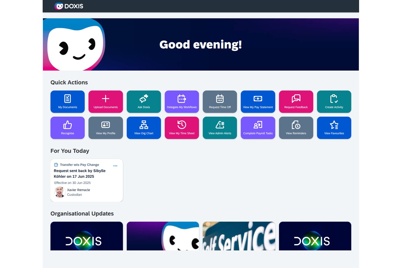
Task: Click the Organisational Updates heading
Action: pos(82,213)
